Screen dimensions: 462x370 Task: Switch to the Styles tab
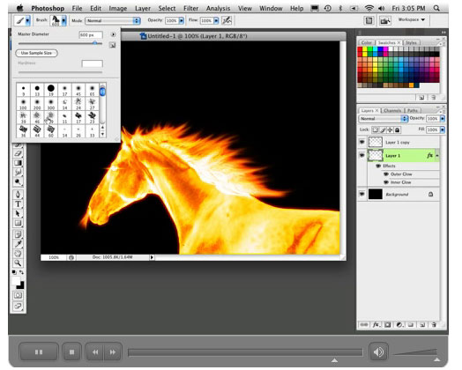(x=411, y=42)
